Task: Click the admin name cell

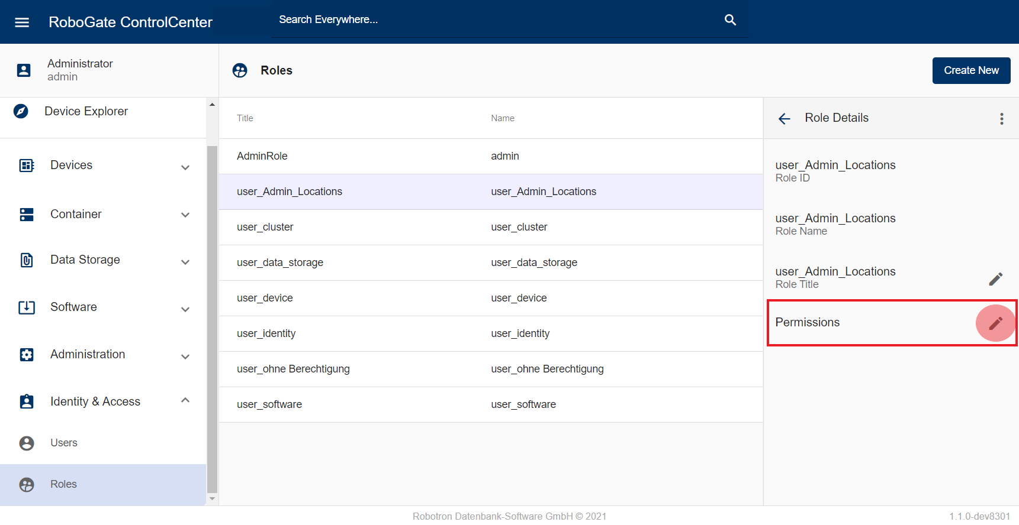Action: tap(505, 156)
